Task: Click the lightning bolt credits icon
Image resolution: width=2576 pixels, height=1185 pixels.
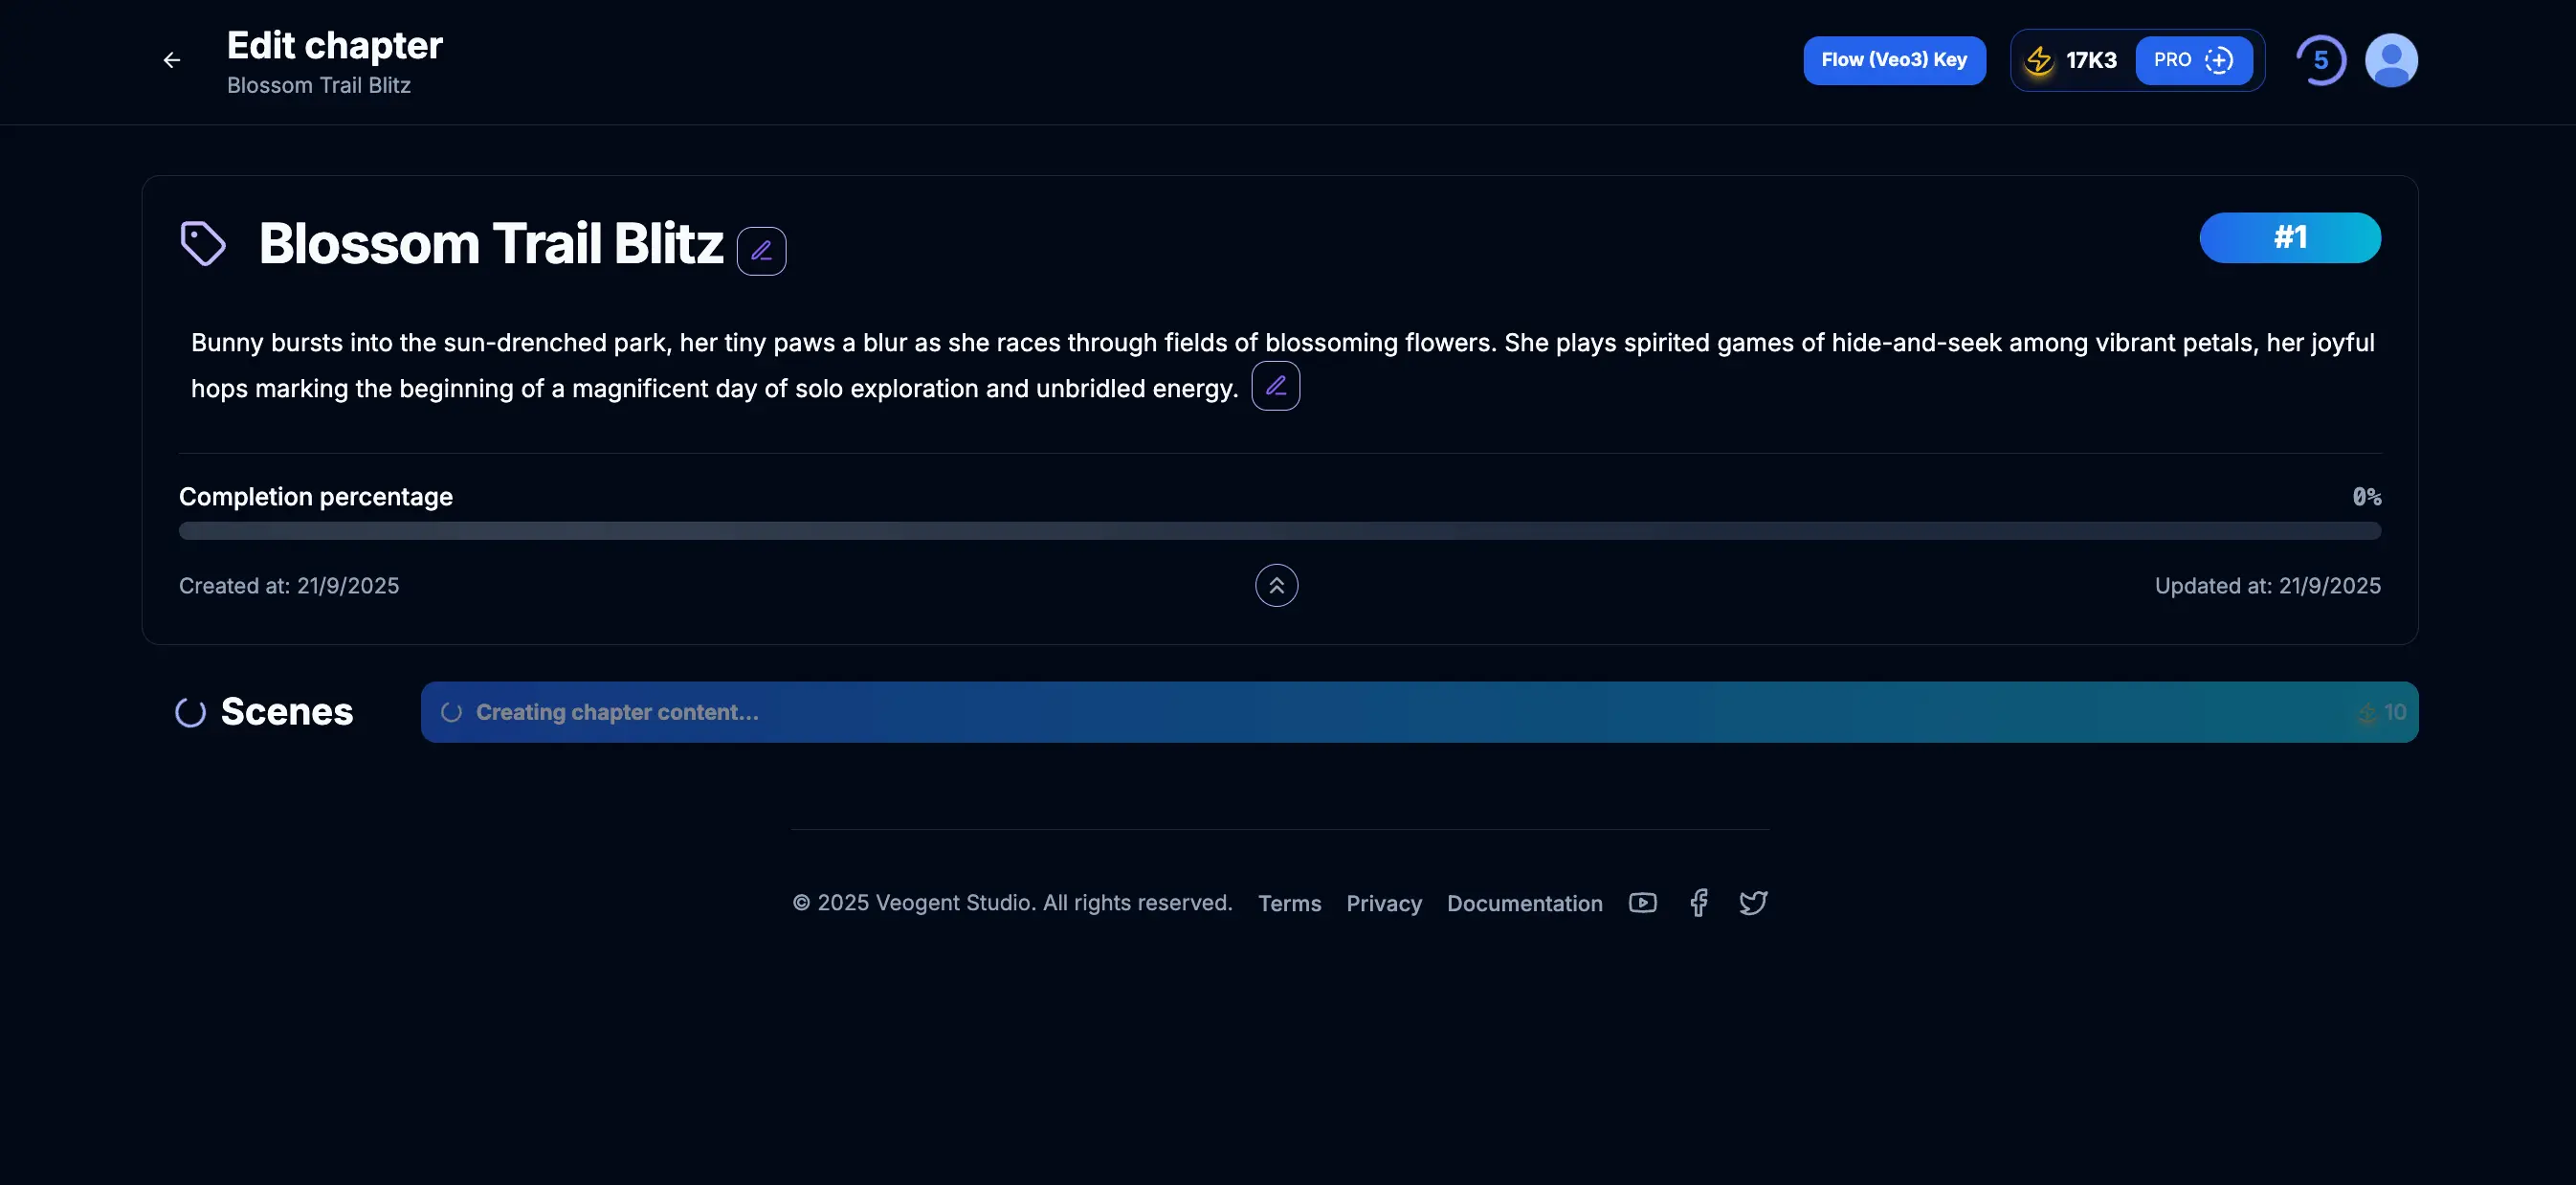Action: [2038, 60]
